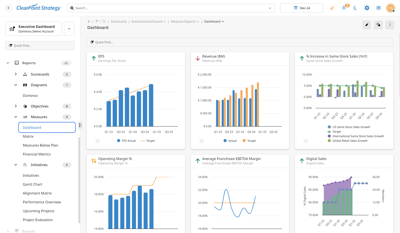
Task: Open the discussion comments icon button
Action: (x=378, y=25)
